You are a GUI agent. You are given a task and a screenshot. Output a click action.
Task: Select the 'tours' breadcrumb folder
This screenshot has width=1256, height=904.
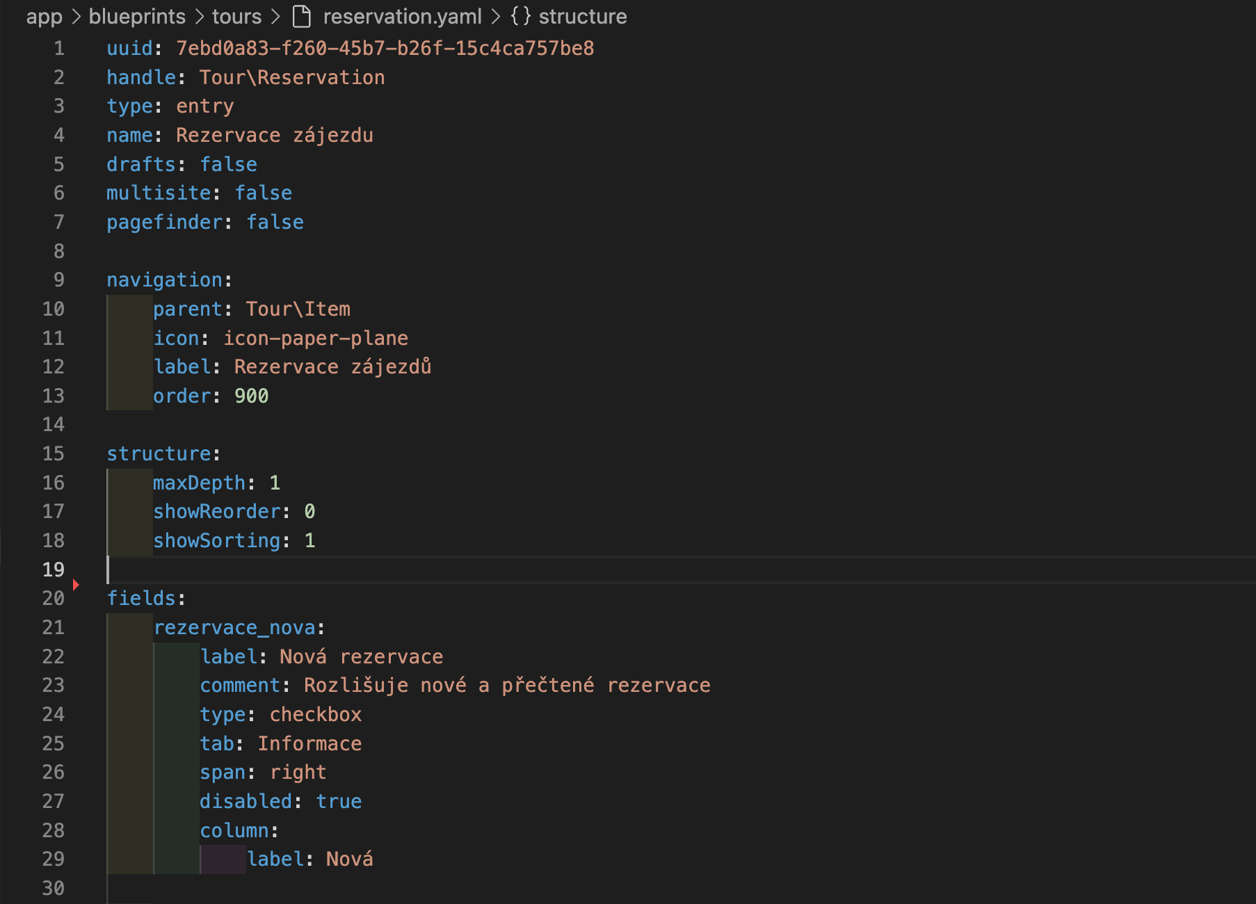(x=236, y=16)
